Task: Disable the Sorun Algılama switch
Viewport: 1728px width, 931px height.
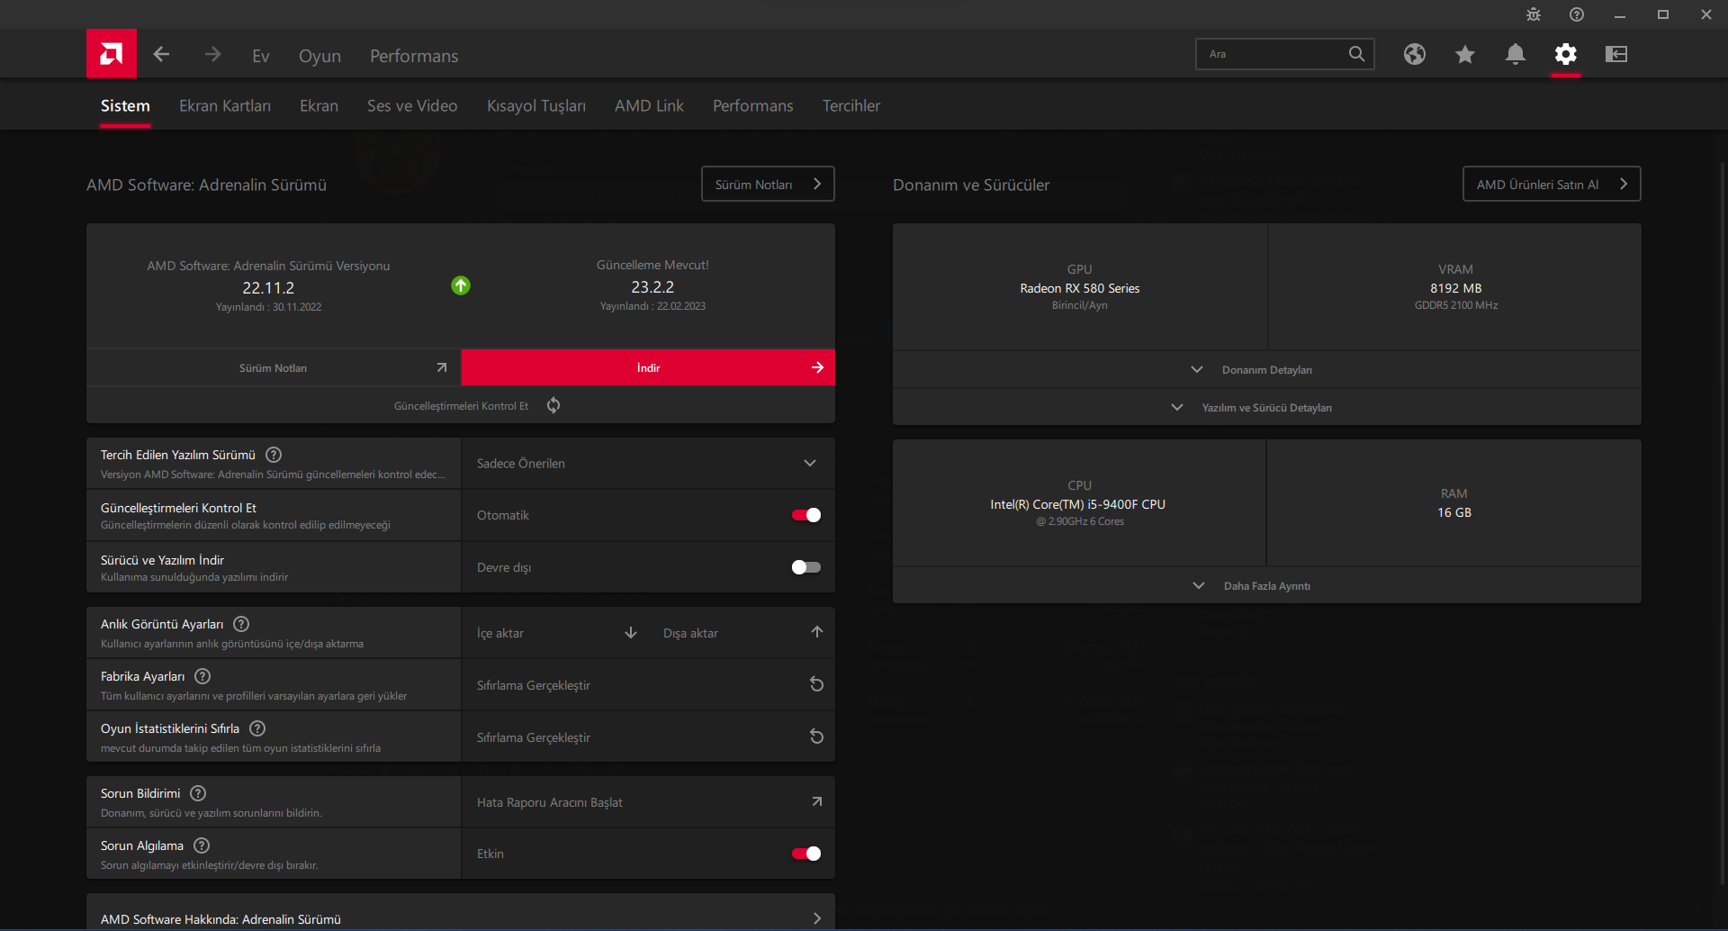Action: click(x=806, y=854)
